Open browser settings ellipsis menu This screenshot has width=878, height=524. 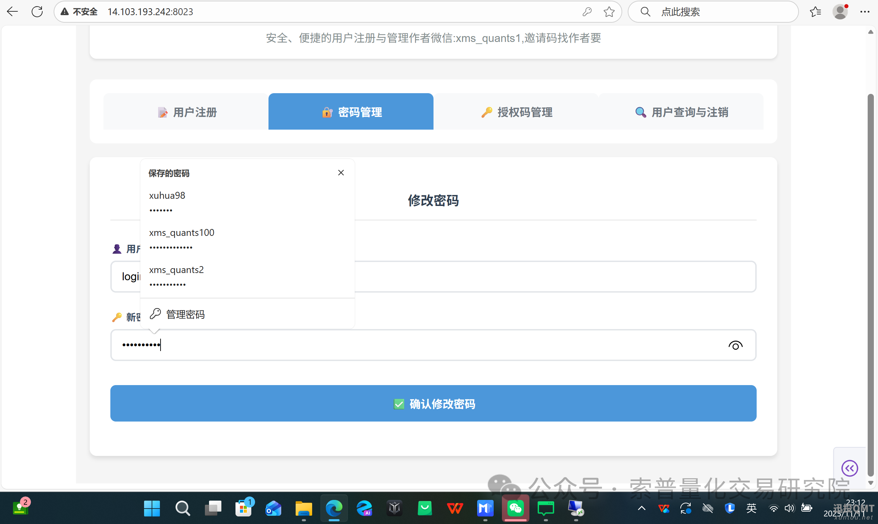[x=865, y=12]
